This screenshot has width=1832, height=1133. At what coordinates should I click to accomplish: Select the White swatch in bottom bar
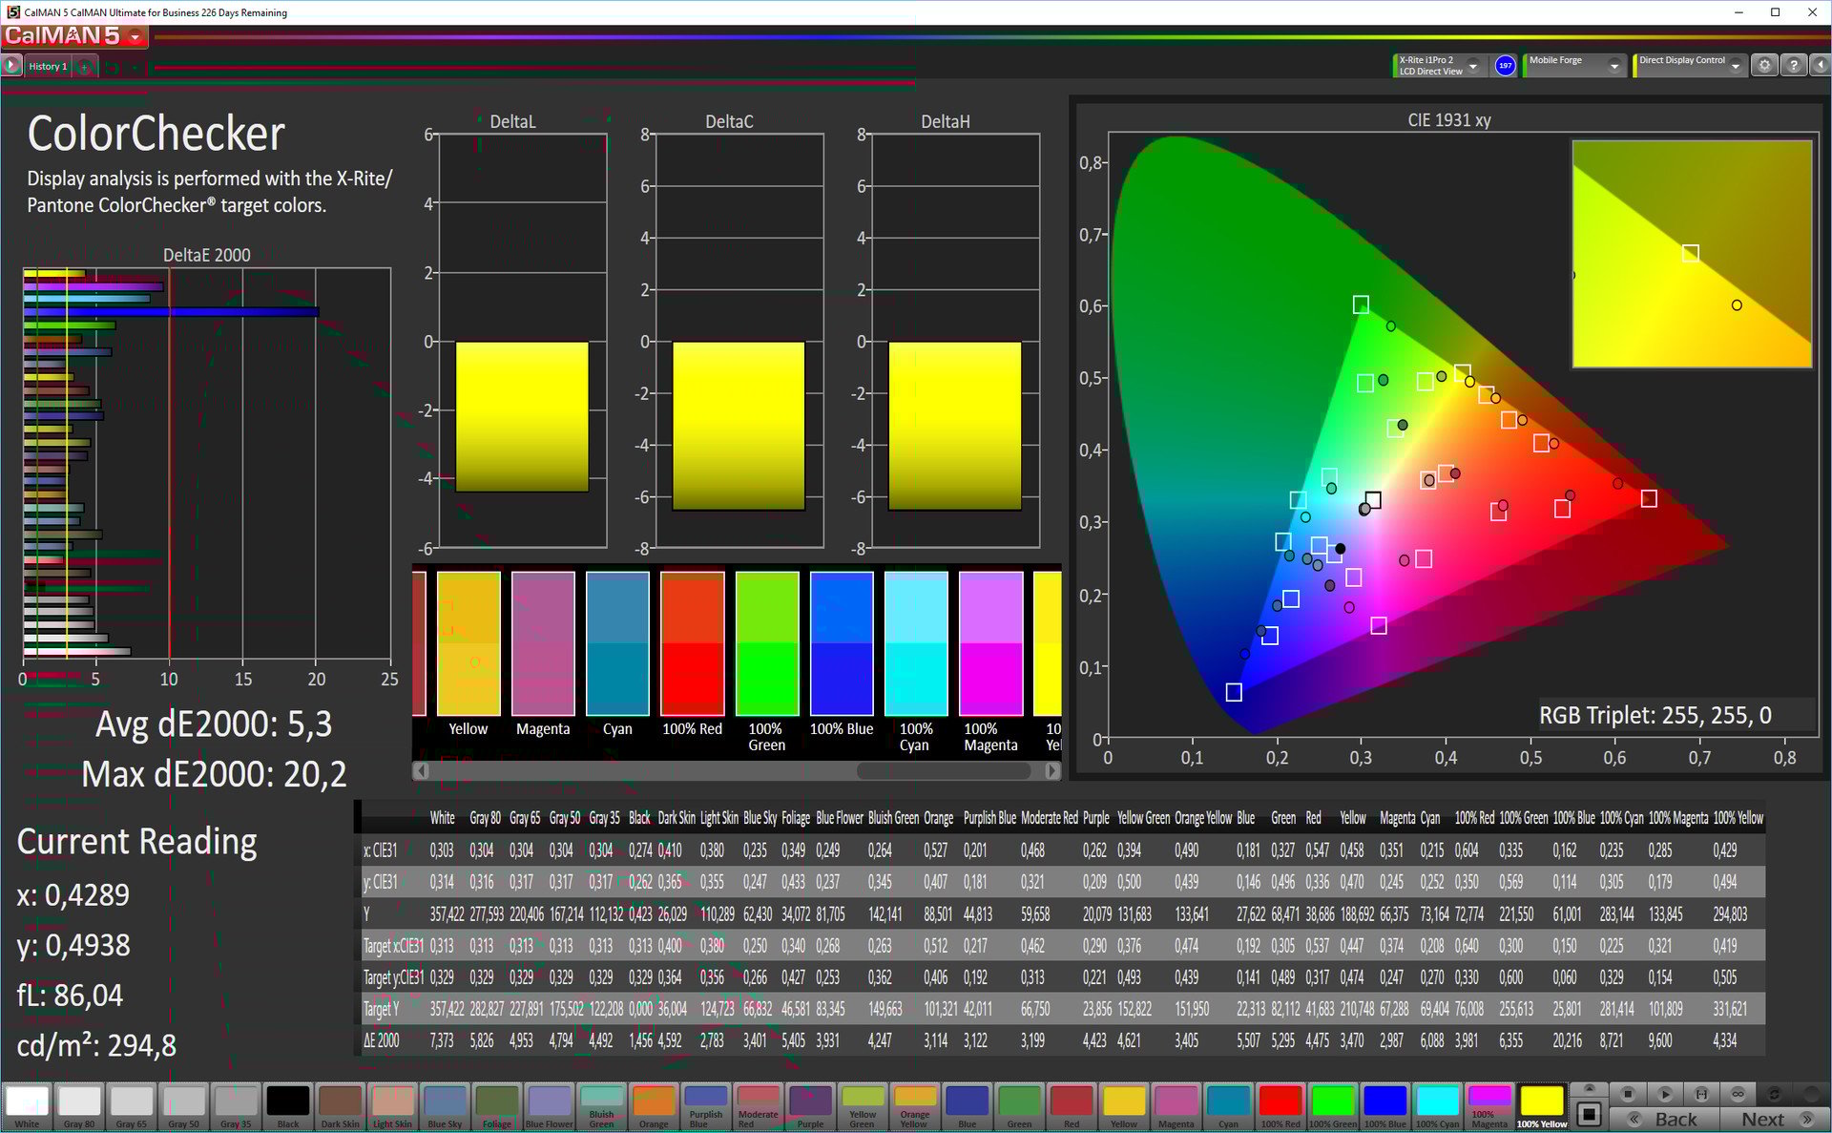pyautogui.click(x=28, y=1107)
